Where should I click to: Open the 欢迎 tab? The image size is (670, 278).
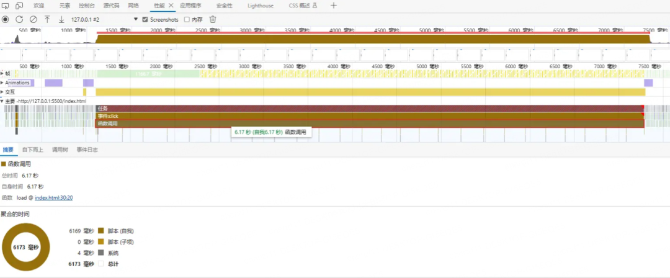[x=38, y=6]
